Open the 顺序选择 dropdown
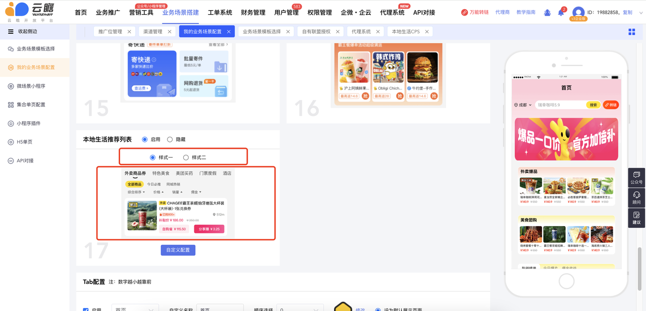This screenshot has width=646, height=311. [300, 308]
